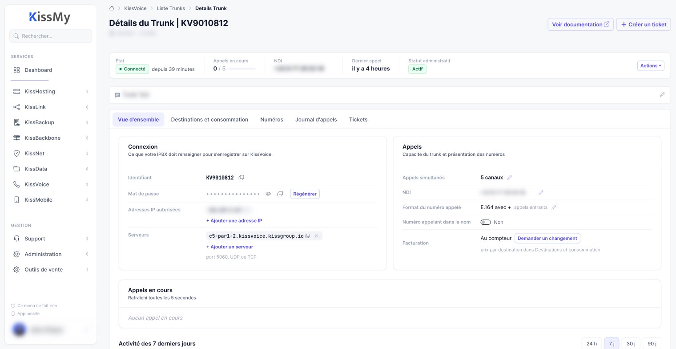Click the search magnifier icon
Image resolution: width=676 pixels, height=349 pixels.
click(x=16, y=36)
